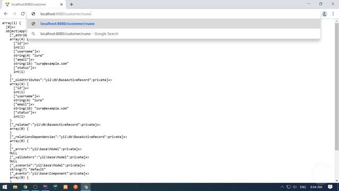Open a new tab with the plus button
This screenshot has width=339, height=191.
pos(72,4)
